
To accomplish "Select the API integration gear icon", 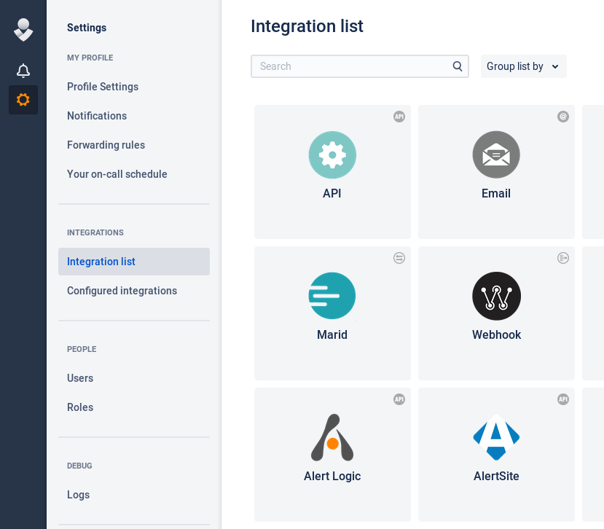I will point(332,154).
